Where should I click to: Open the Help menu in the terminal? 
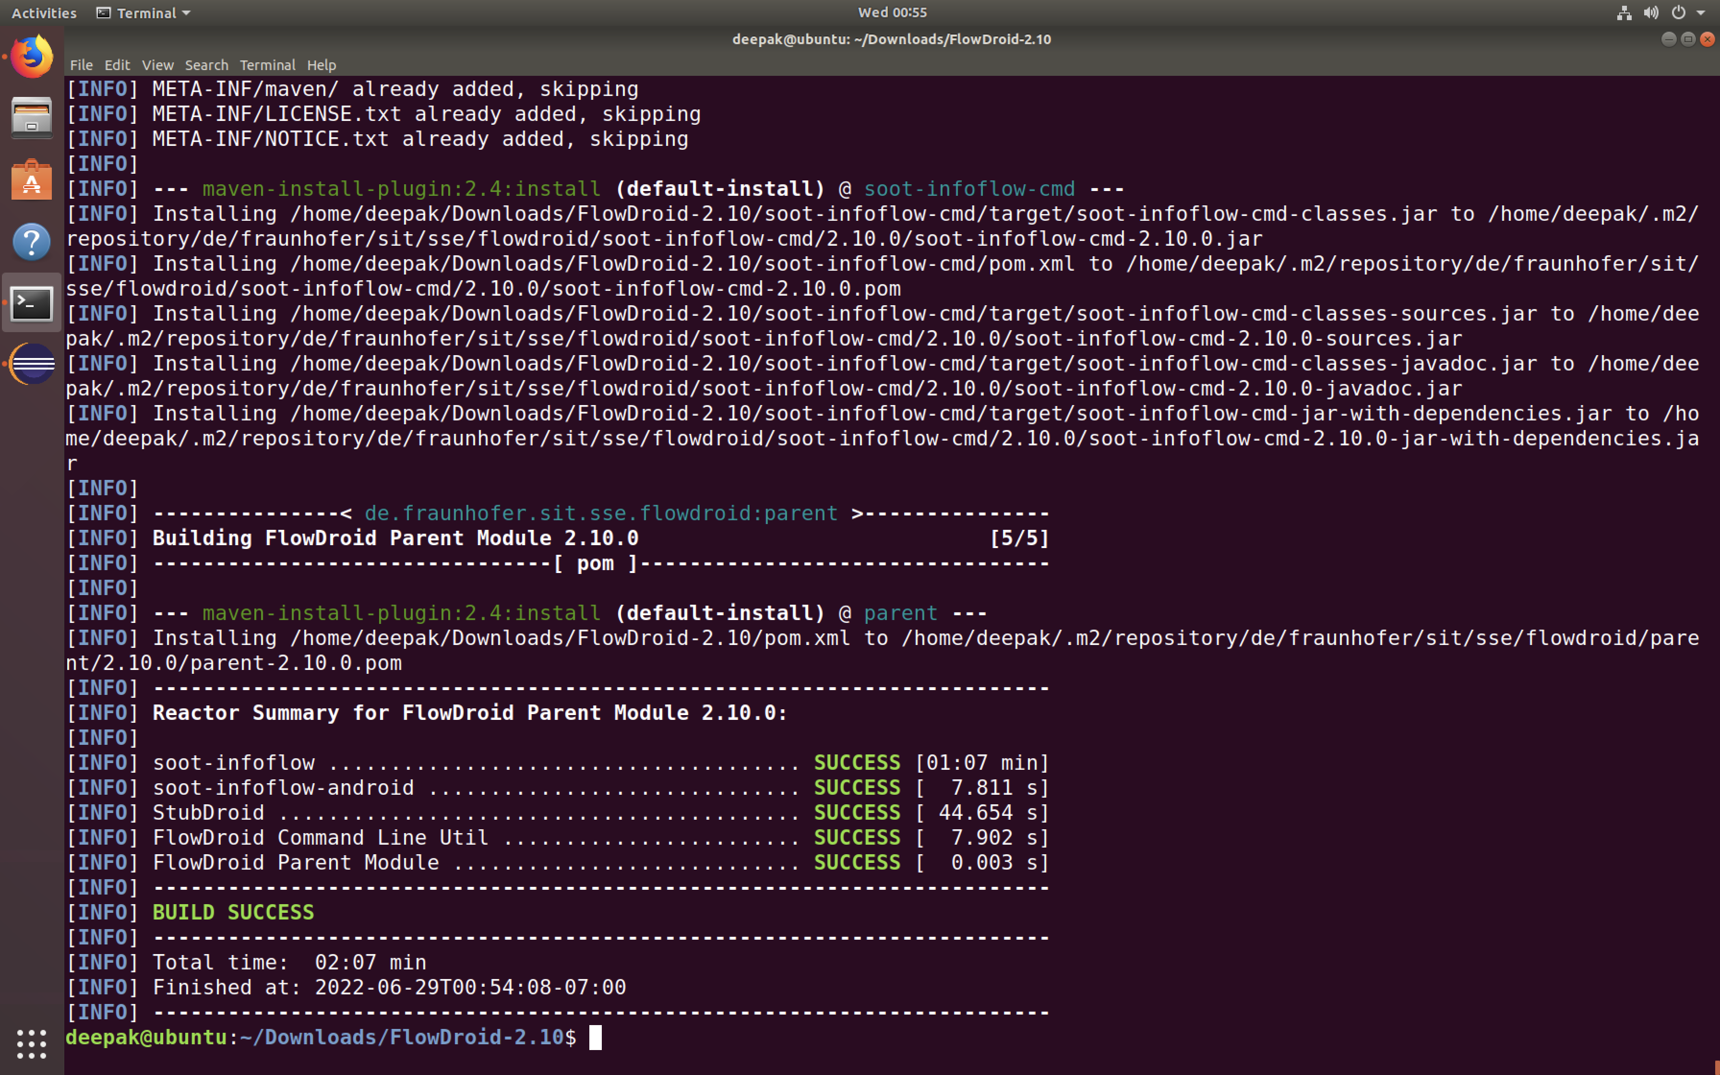pyautogui.click(x=321, y=65)
